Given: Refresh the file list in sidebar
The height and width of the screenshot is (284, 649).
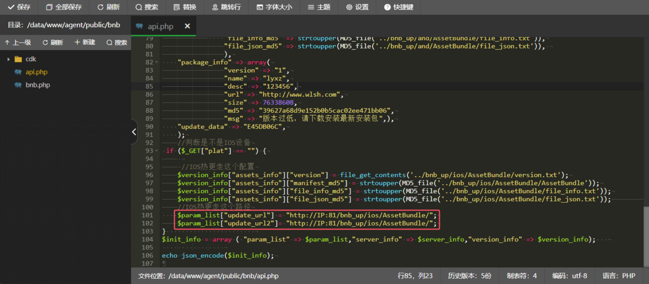Looking at the screenshot, I should [x=52, y=43].
